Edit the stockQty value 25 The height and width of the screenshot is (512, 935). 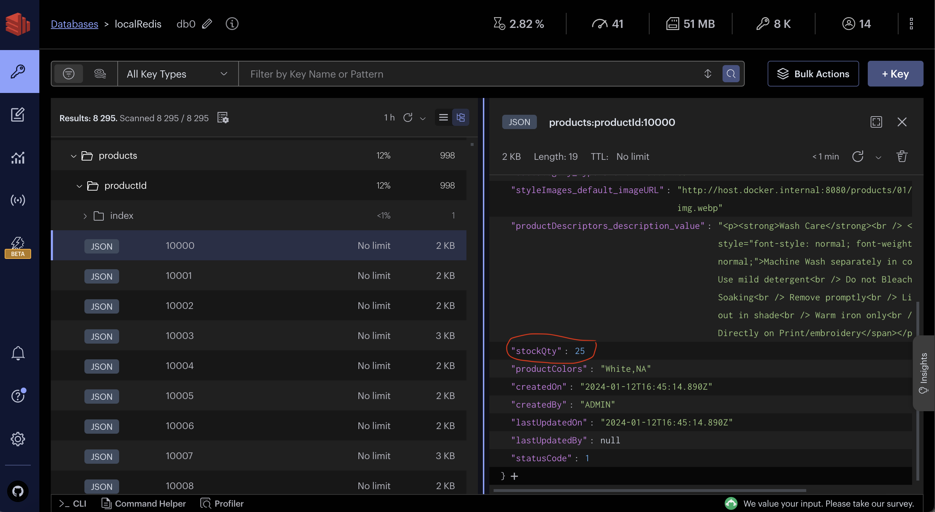(580, 351)
